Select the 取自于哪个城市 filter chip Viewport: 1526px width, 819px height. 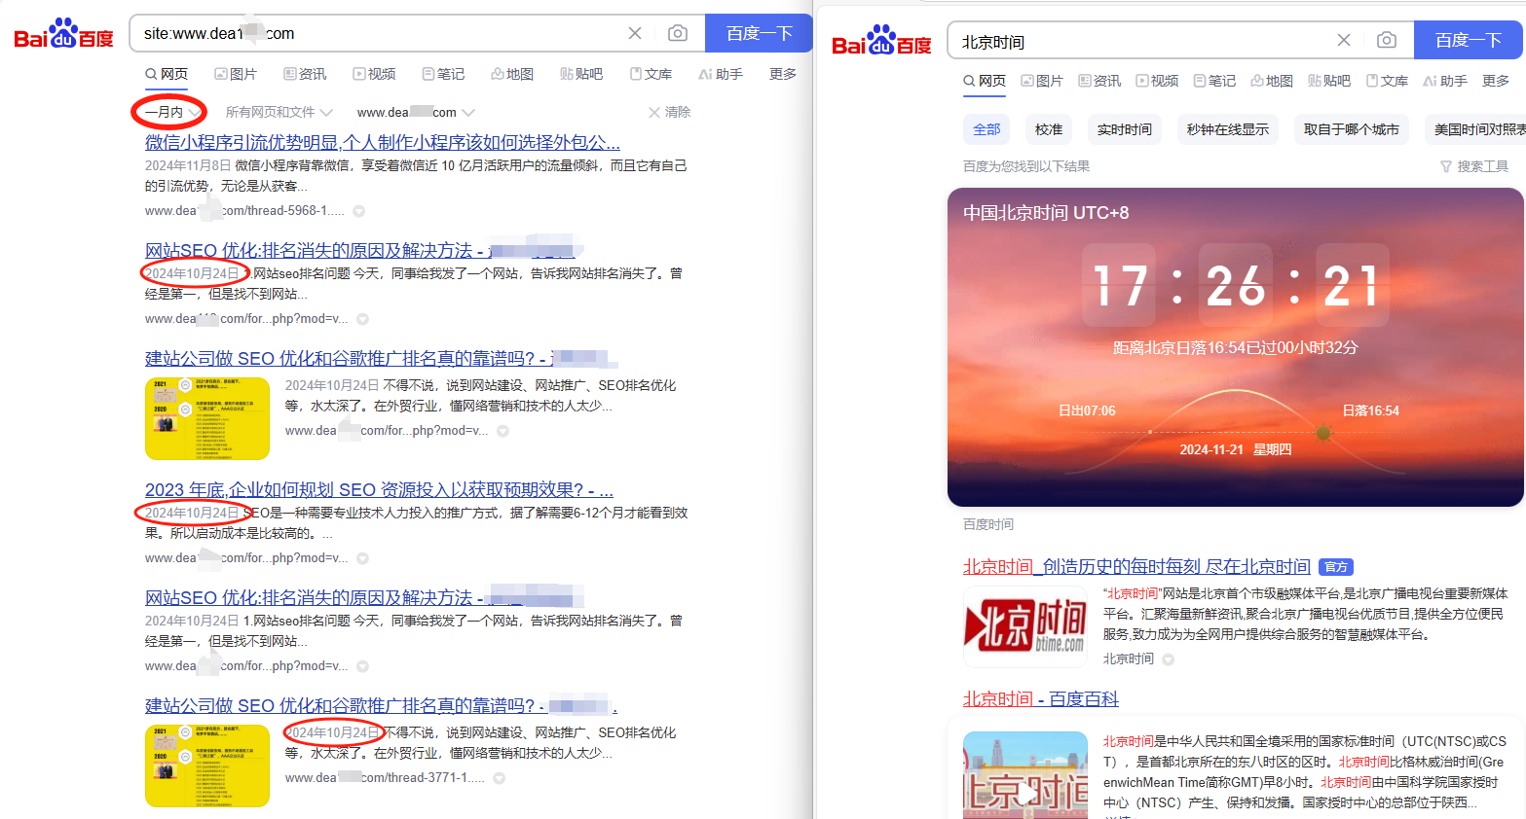[x=1352, y=129]
